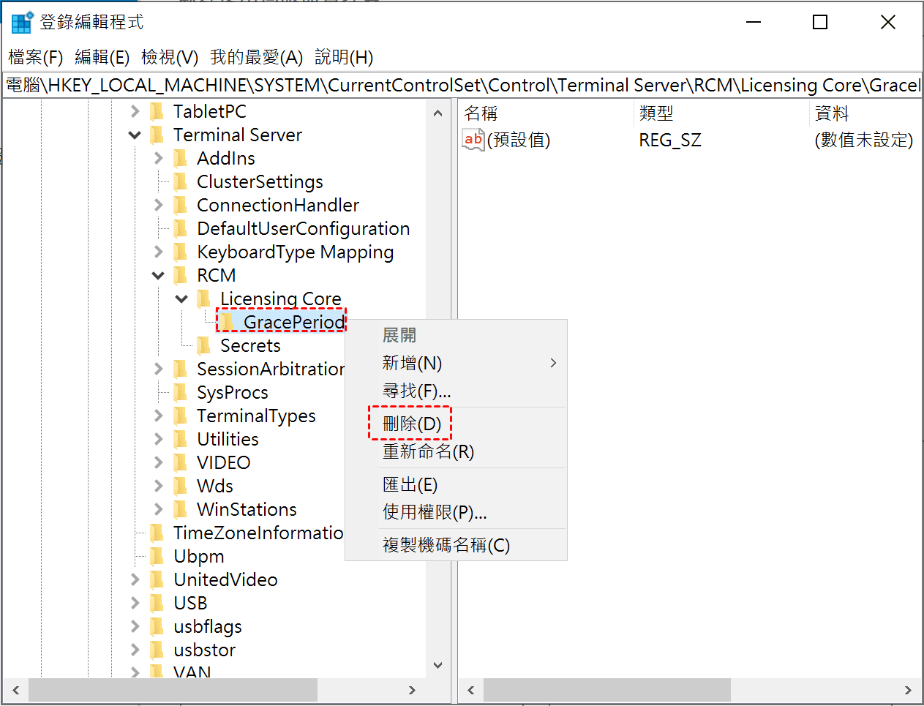
Task: Expand the Utilities key
Action: tap(158, 439)
